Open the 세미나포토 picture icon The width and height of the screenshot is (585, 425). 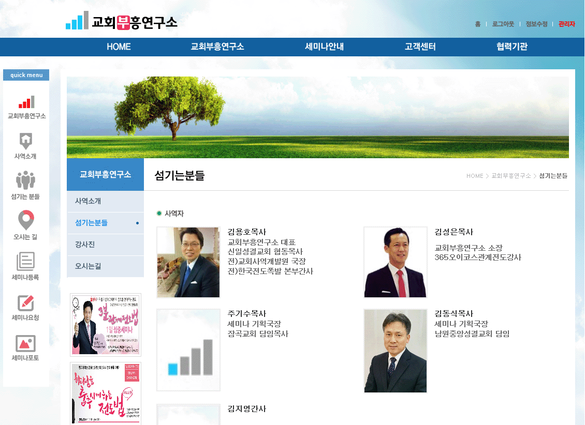coord(25,348)
